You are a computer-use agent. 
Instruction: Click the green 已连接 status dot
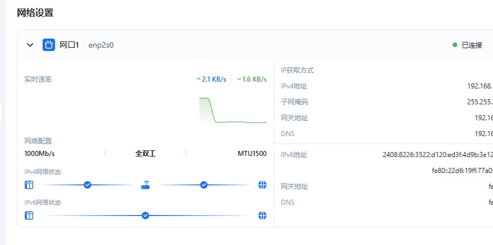click(x=455, y=45)
